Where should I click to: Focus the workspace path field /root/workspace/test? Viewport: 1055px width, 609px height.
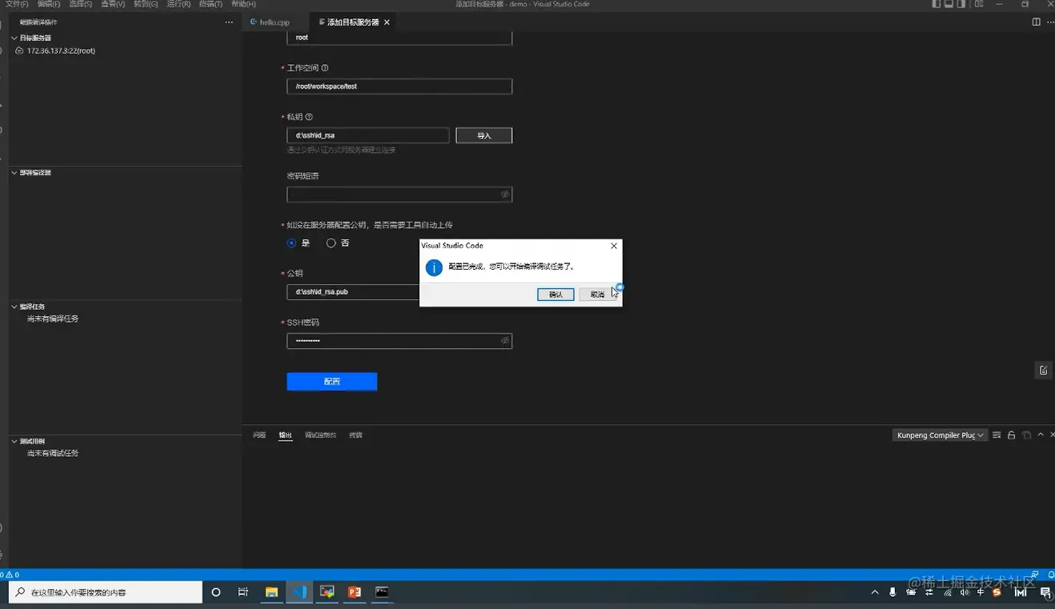pos(399,86)
